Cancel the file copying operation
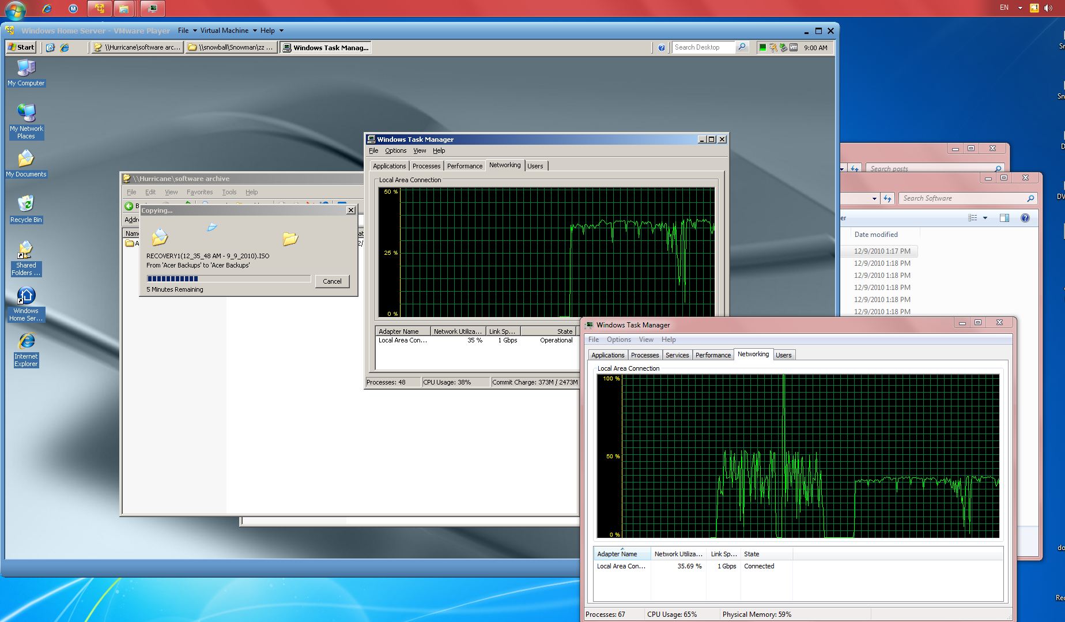This screenshot has width=1065, height=622. 332,281
